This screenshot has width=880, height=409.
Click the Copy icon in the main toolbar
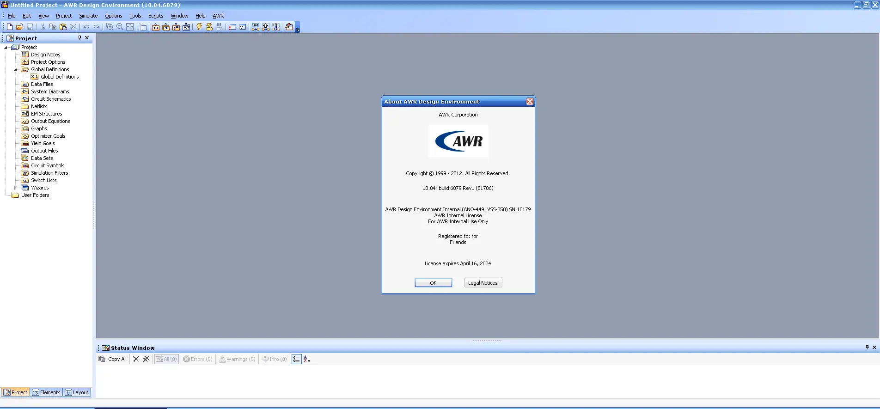point(53,27)
